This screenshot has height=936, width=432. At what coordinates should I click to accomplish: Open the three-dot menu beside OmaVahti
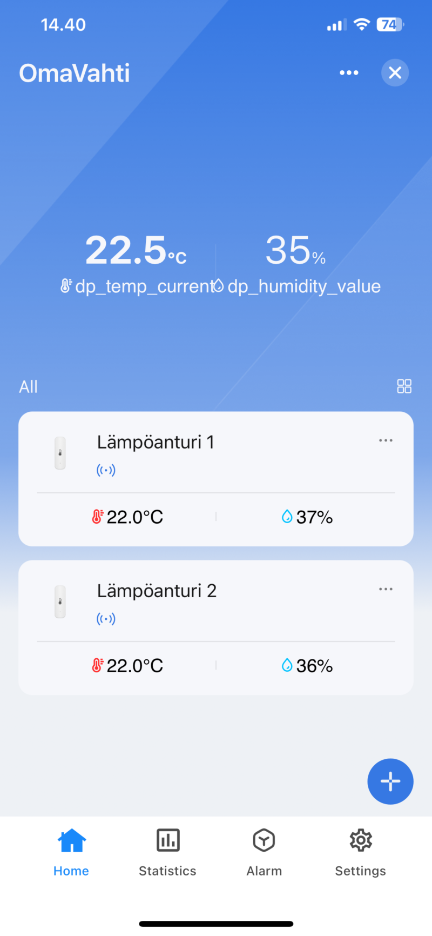click(x=349, y=73)
